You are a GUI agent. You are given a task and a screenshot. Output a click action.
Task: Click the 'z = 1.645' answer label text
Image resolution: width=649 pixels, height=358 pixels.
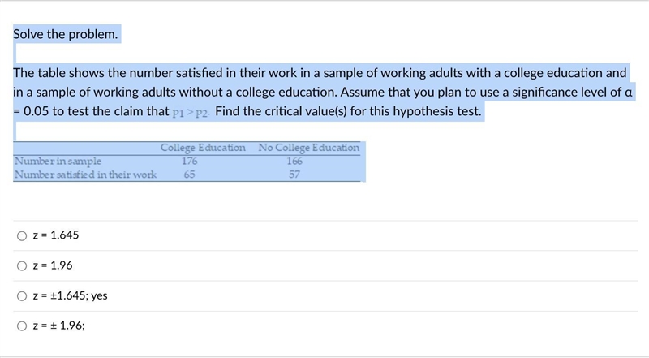pyautogui.click(x=56, y=235)
